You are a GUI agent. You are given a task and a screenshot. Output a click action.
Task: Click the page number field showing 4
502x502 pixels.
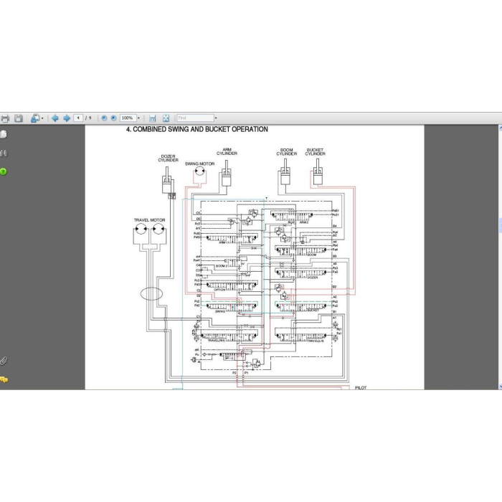coord(78,118)
